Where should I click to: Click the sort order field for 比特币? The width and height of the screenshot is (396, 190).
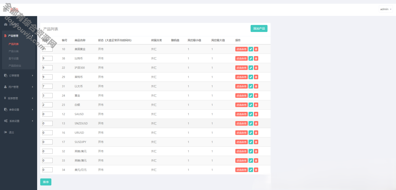coord(47,59)
